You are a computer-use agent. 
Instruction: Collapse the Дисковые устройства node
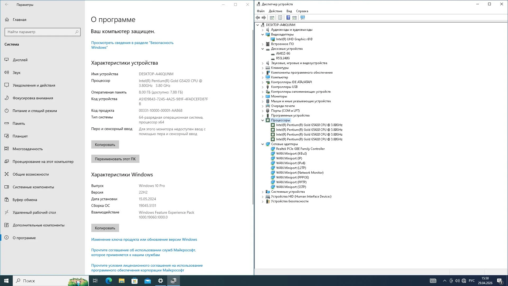[x=263, y=49]
